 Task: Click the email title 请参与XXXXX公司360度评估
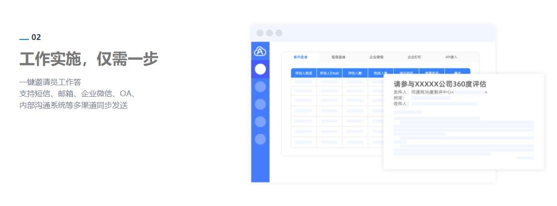440,84
